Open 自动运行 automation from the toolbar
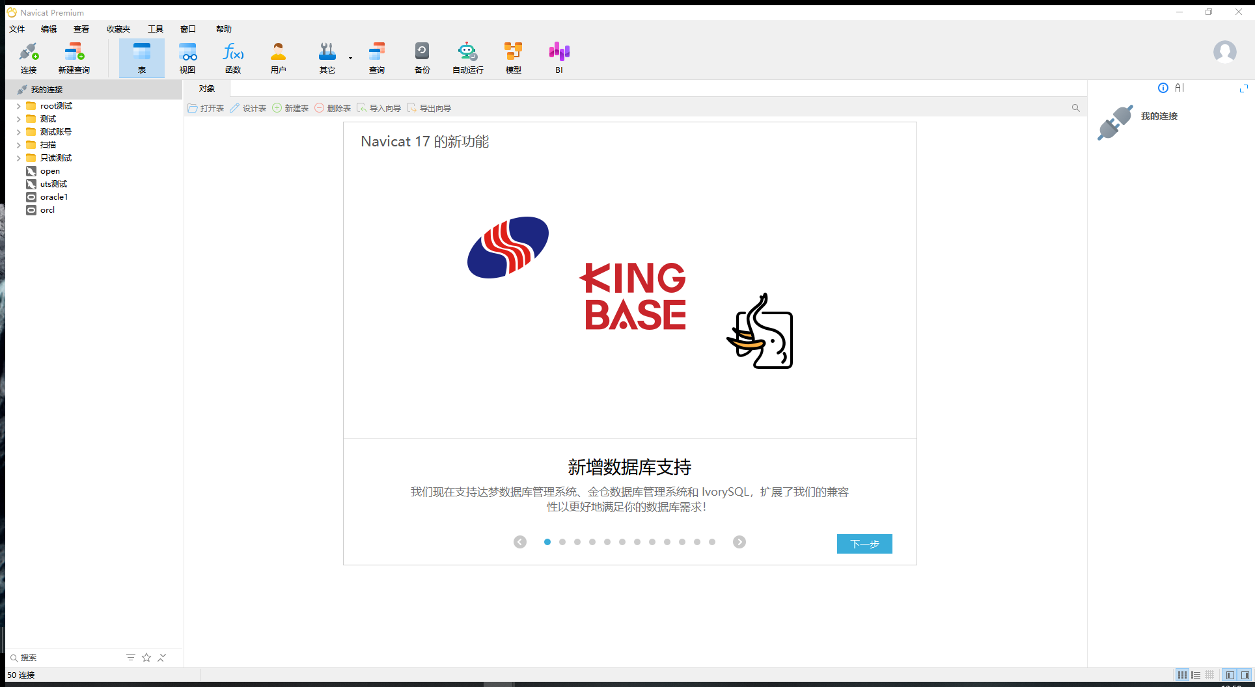This screenshot has height=687, width=1255. 468,58
